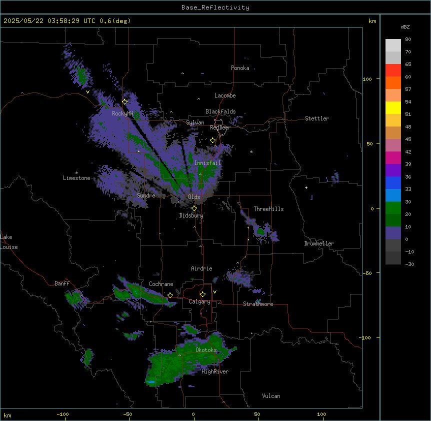Select the magenta legend swatch below 42

393,157
